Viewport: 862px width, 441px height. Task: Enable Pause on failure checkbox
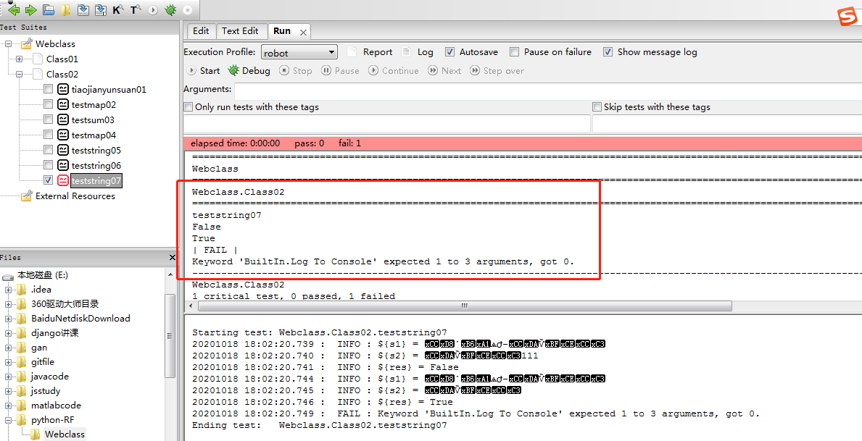(514, 51)
